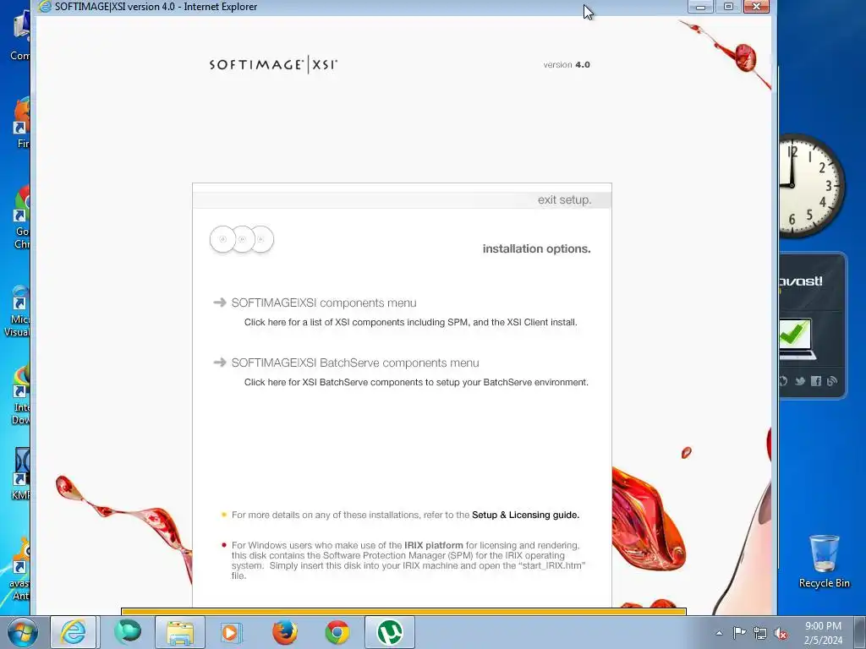
Task: Launch Firefox from the taskbar
Action: point(285,632)
